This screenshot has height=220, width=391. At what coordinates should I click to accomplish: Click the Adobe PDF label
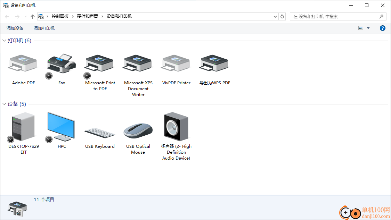[x=23, y=83]
